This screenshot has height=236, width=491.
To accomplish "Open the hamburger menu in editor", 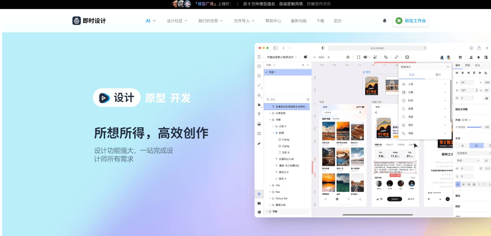I will (259, 57).
